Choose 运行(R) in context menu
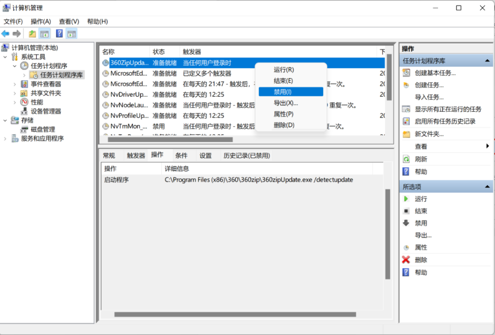This screenshot has height=335, width=495. (x=291, y=70)
